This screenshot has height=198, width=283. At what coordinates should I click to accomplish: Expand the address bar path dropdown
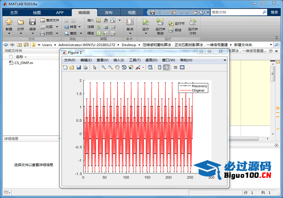point(271,45)
